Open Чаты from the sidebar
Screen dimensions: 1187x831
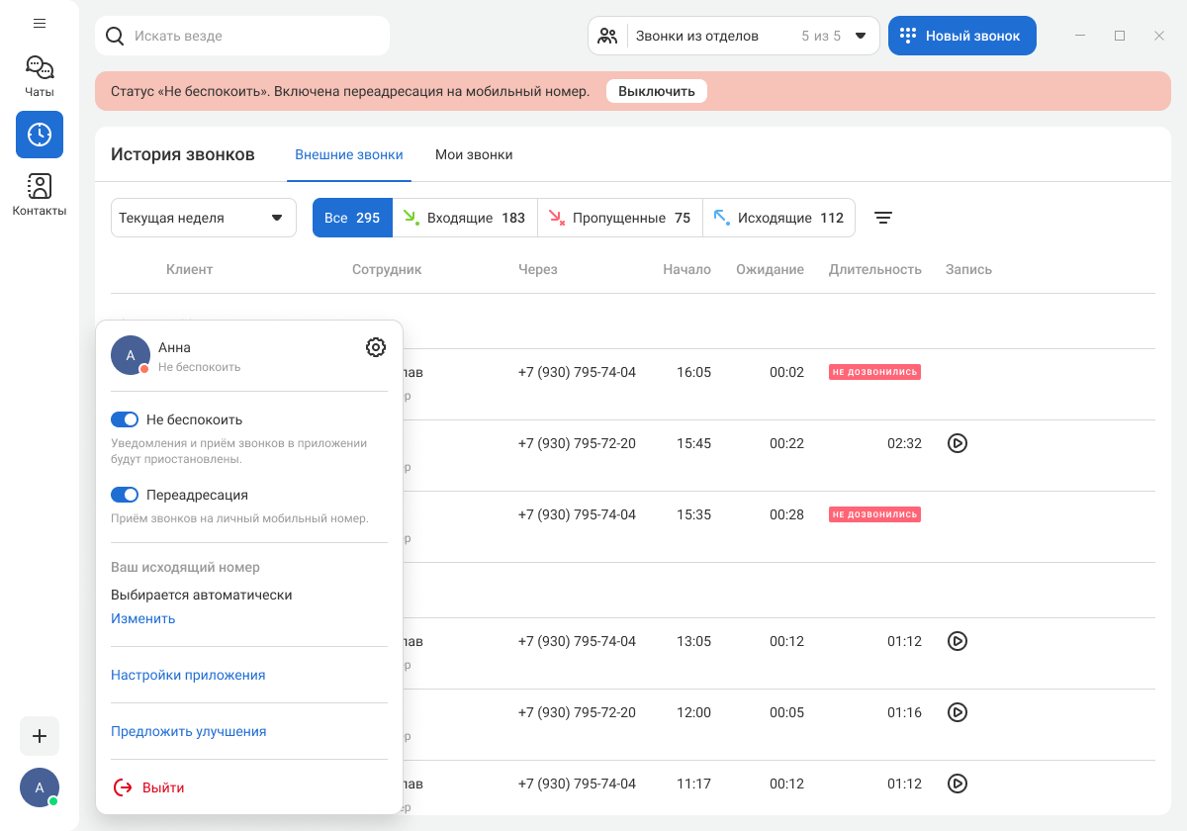pos(40,76)
